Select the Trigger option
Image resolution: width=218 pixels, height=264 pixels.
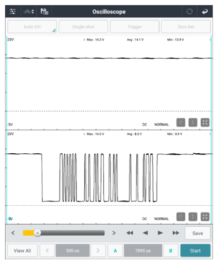click(134, 27)
